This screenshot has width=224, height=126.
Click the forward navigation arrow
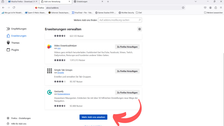[x=9, y=8]
